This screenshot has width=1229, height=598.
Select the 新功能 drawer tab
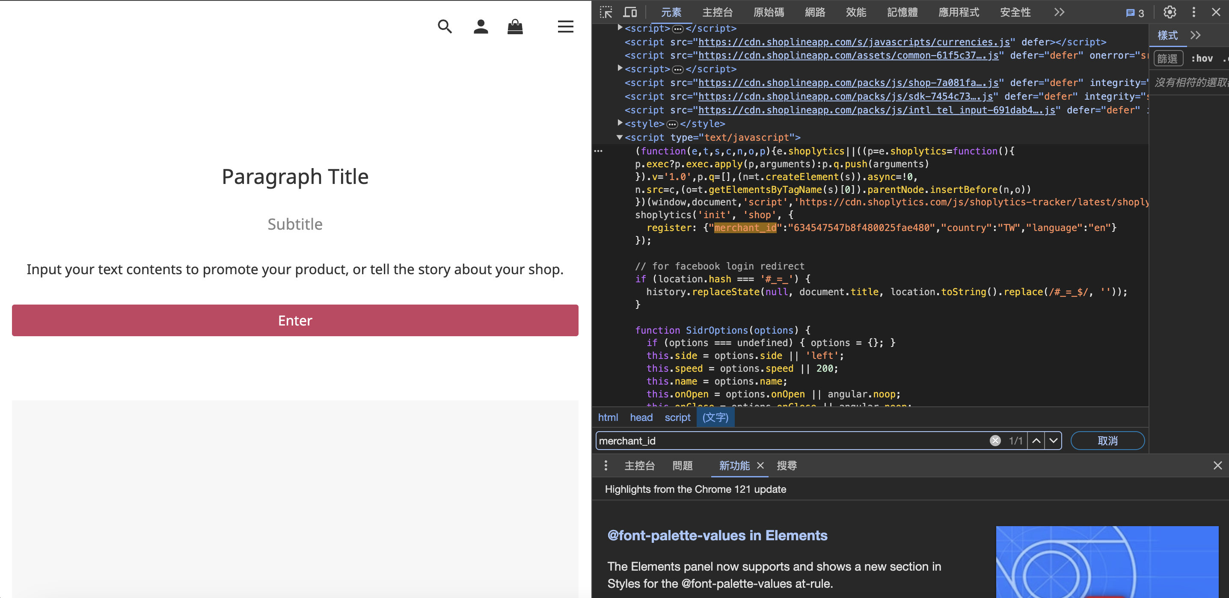tap(734, 465)
